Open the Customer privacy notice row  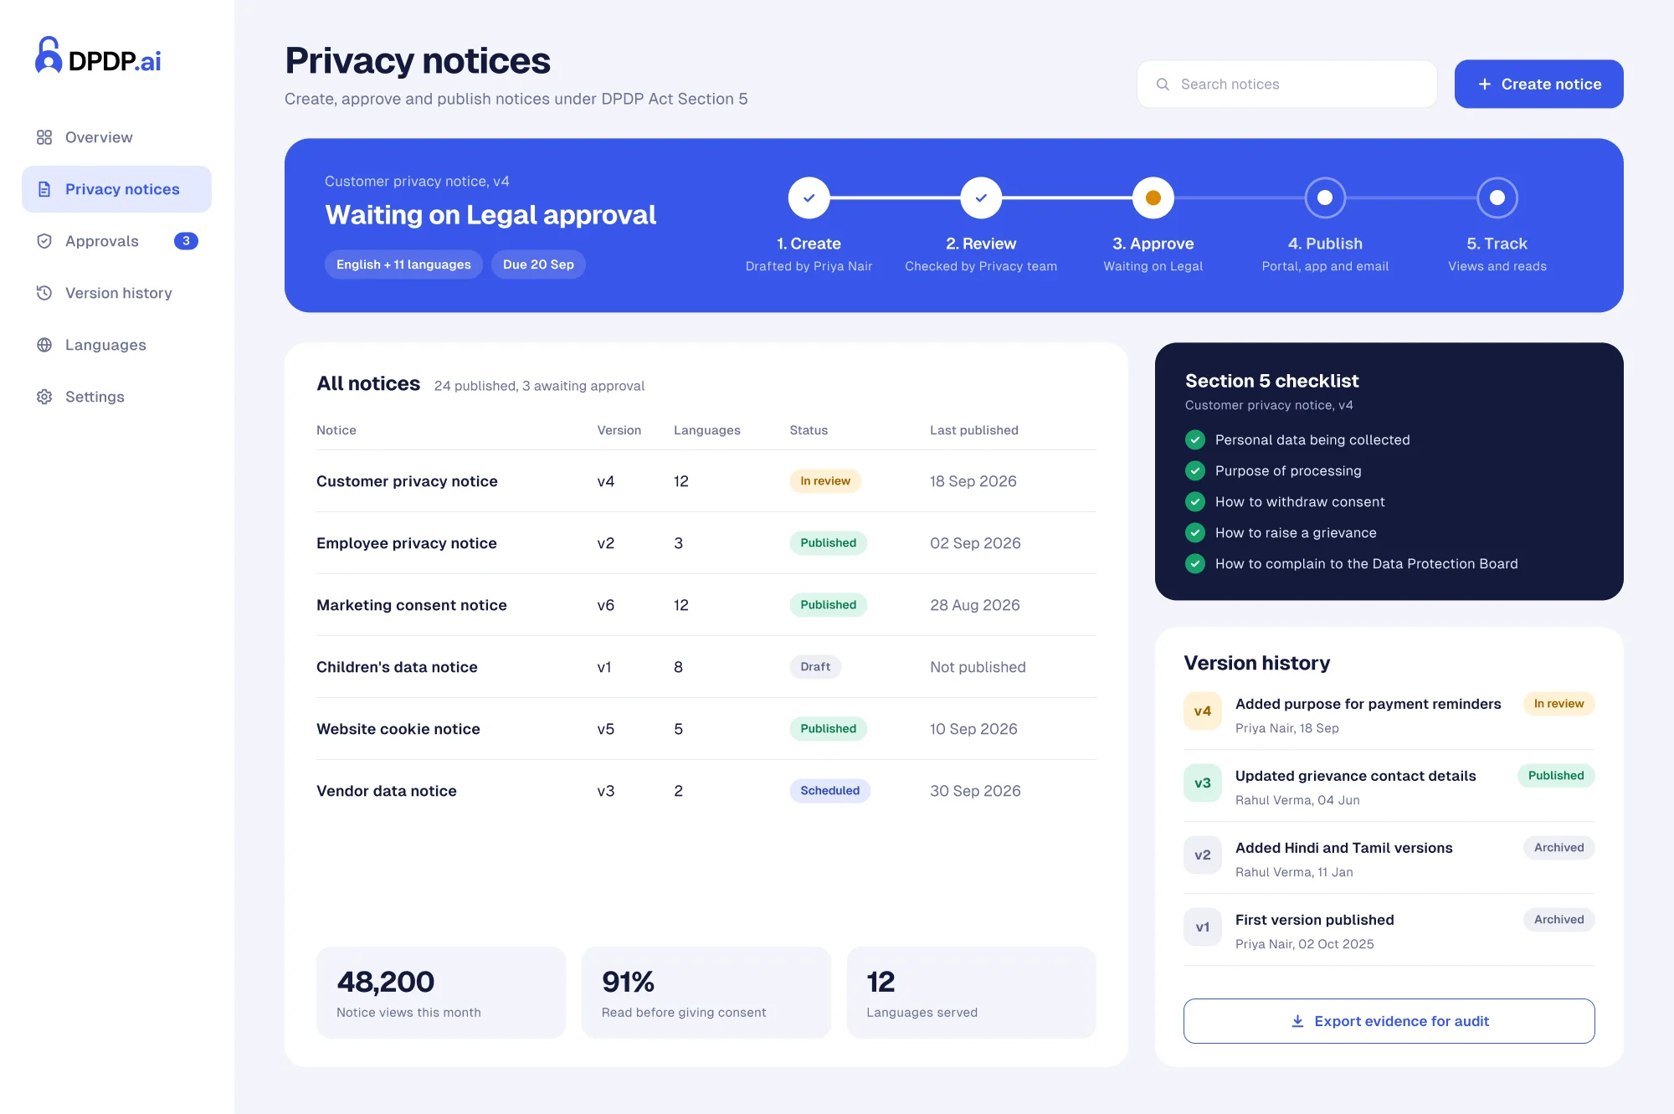pos(706,481)
